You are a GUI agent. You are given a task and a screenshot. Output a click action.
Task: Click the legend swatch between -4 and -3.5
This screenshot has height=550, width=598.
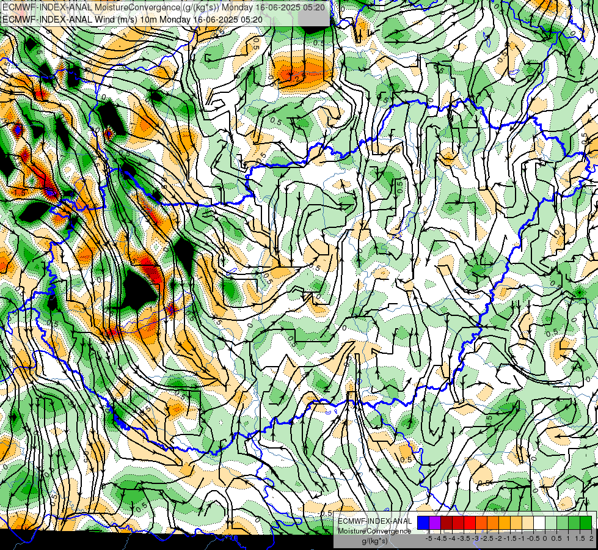(458, 523)
